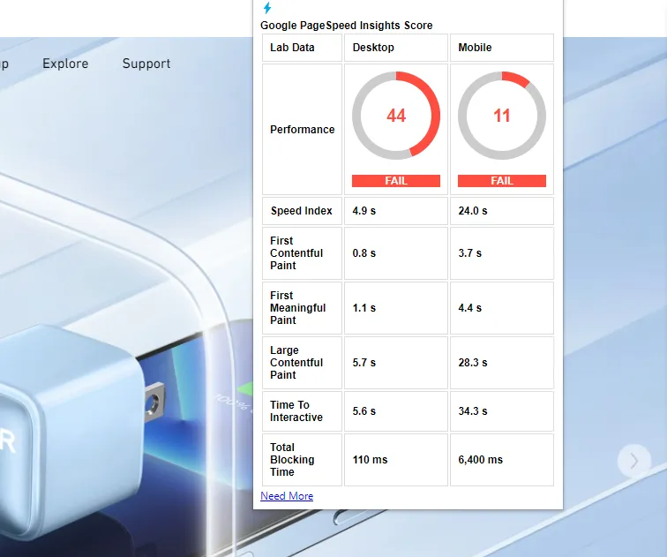Screen dimensions: 667x557
Task: Select the Mobile column header
Action: [502, 48]
